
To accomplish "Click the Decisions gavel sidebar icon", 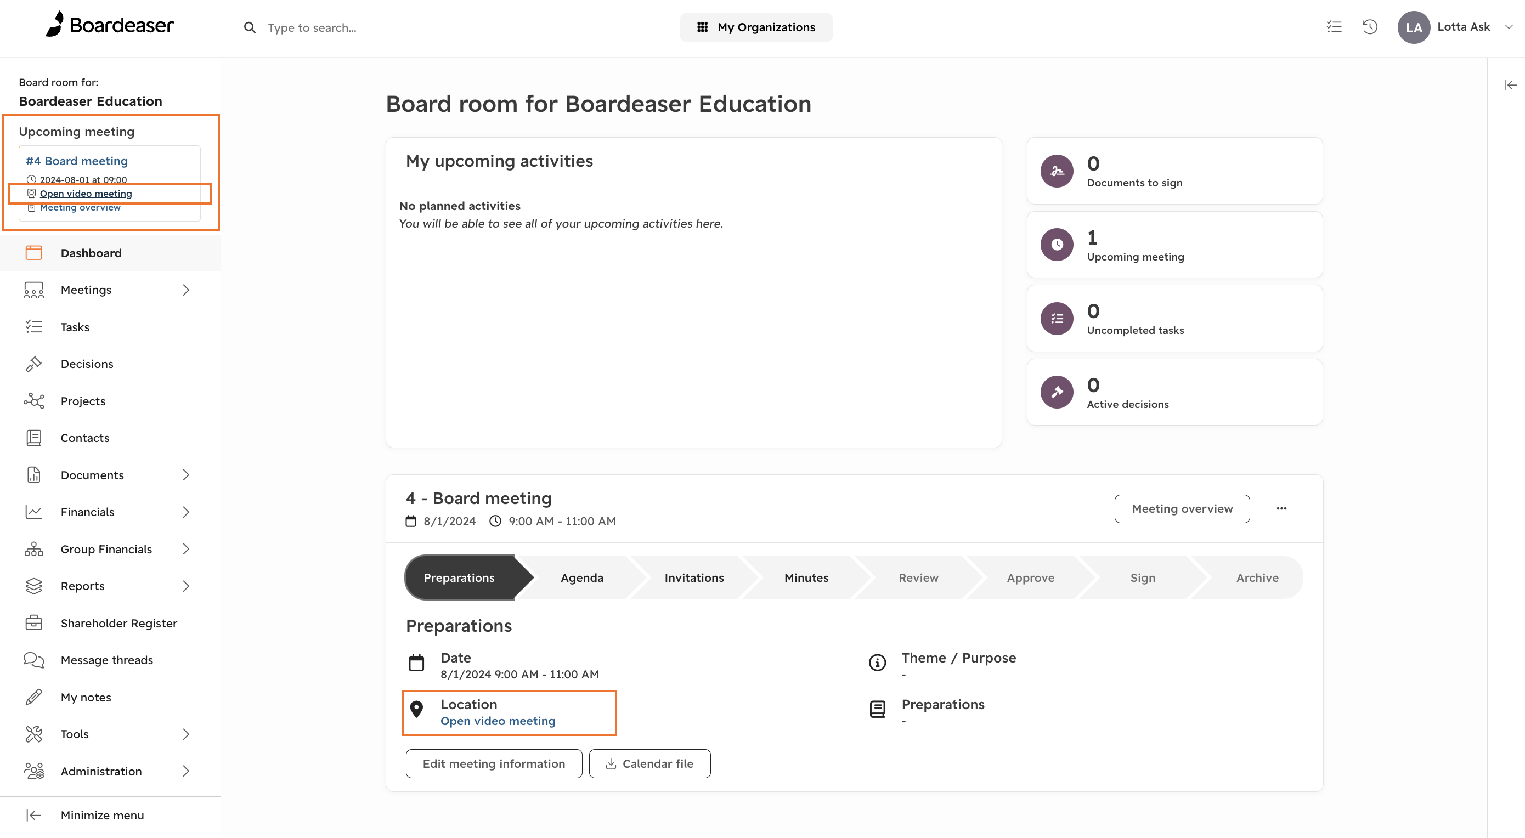I will [34, 364].
